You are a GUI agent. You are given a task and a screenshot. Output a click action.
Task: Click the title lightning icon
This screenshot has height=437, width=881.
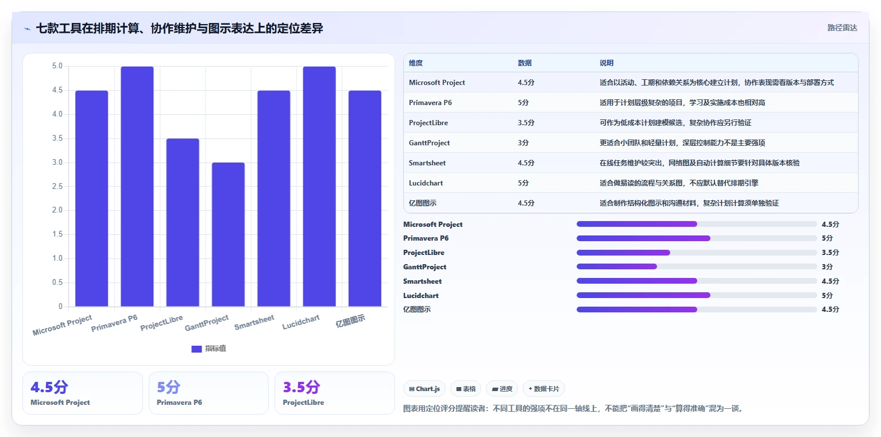point(27,29)
